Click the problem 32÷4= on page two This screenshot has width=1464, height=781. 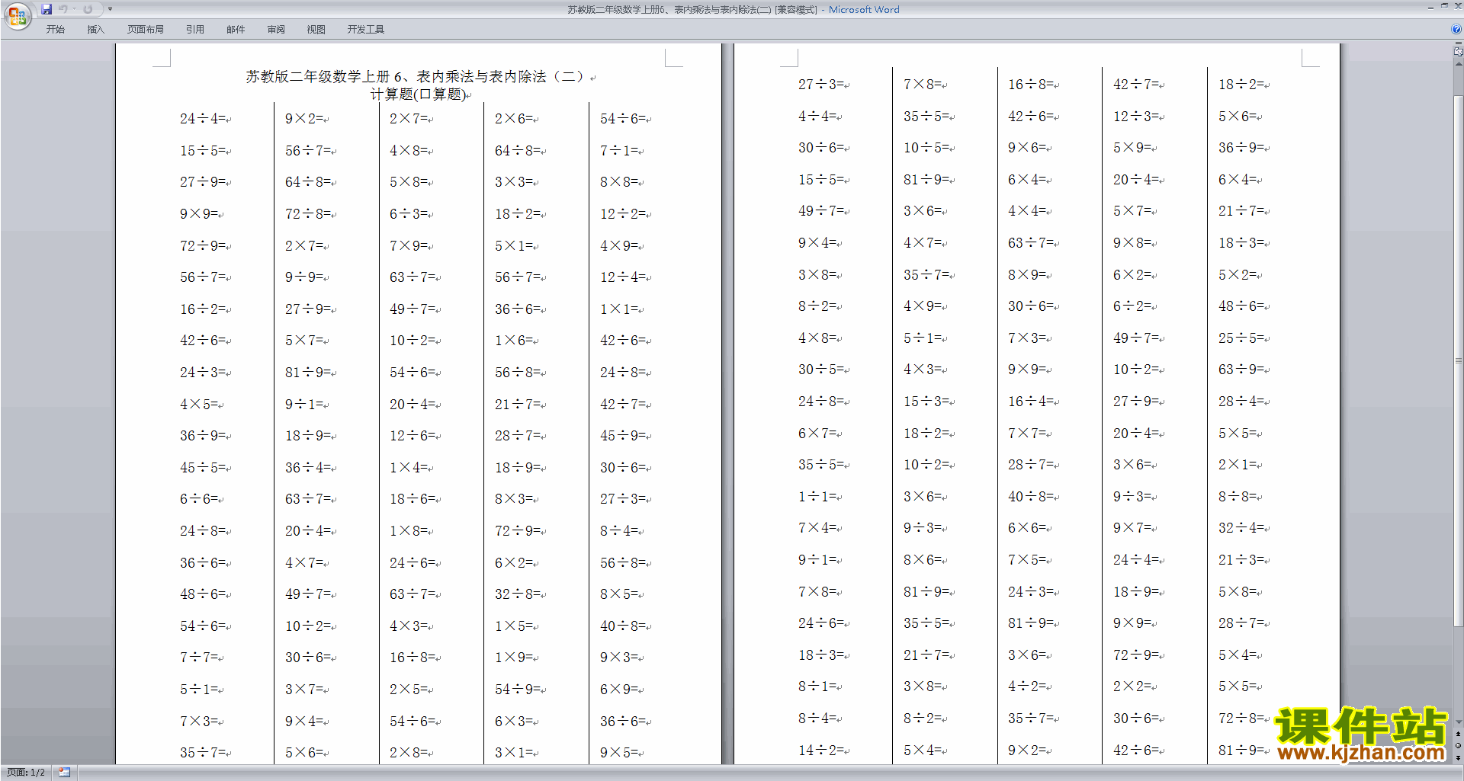tap(1241, 528)
